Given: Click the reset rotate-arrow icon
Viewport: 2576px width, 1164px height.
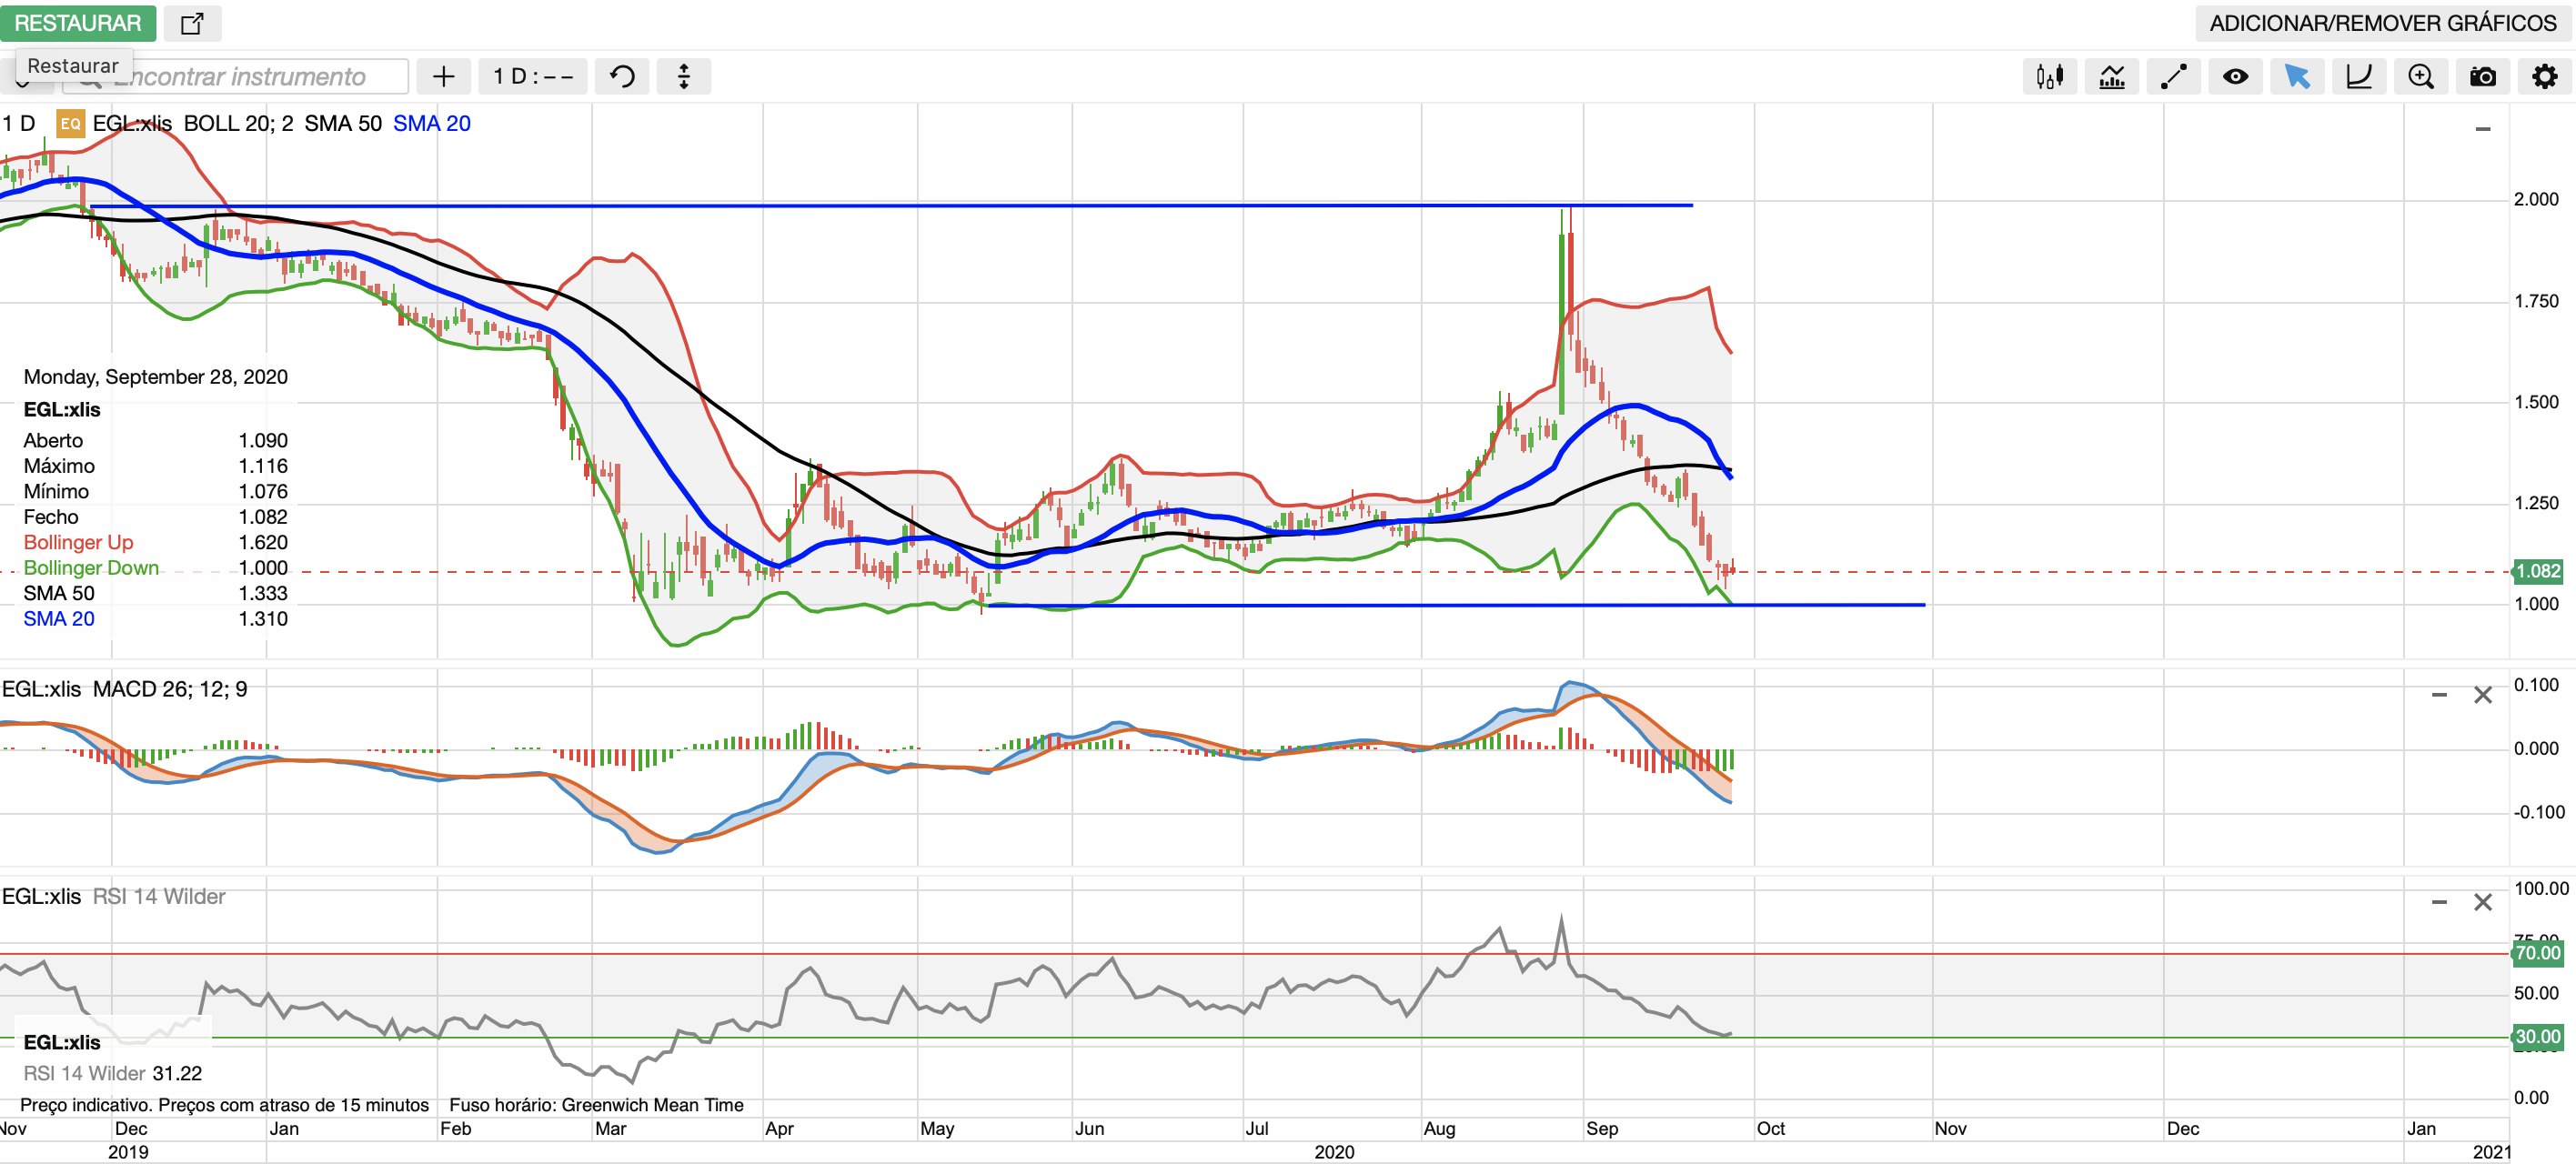Looking at the screenshot, I should click(x=622, y=77).
